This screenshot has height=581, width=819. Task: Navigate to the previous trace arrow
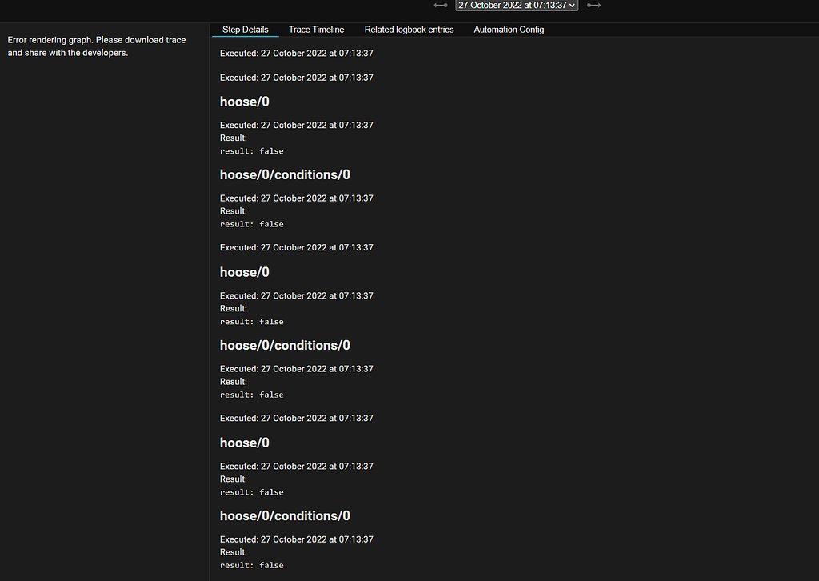click(x=440, y=6)
